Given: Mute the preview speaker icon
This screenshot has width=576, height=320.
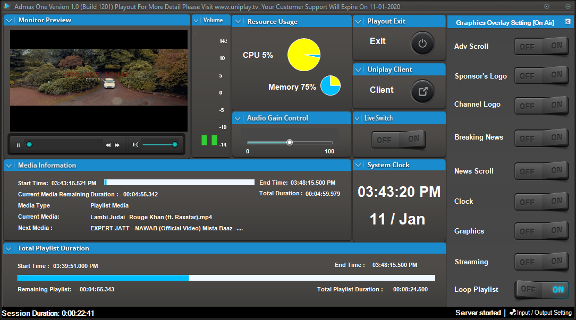Looking at the screenshot, I should point(135,144).
